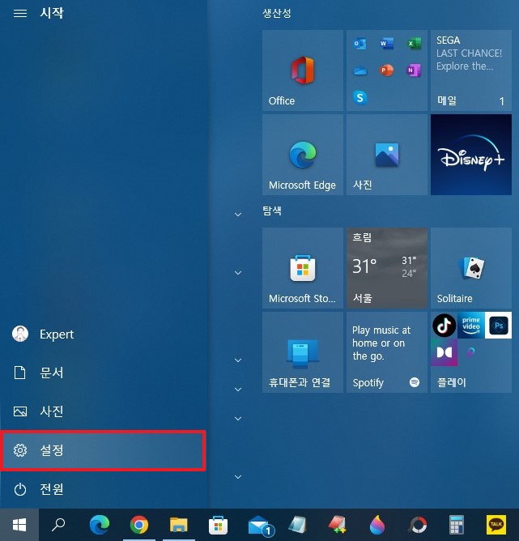Expand the chevron beside the 탐색 heading
Image resolution: width=519 pixels, height=541 pixels.
tap(238, 215)
